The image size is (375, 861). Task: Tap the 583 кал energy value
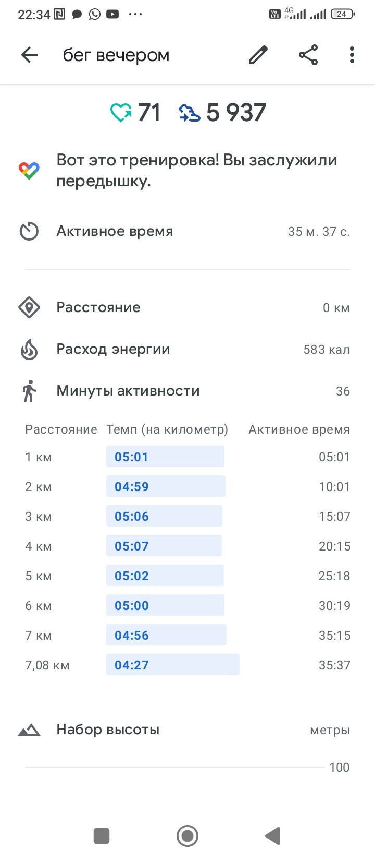coord(327,349)
